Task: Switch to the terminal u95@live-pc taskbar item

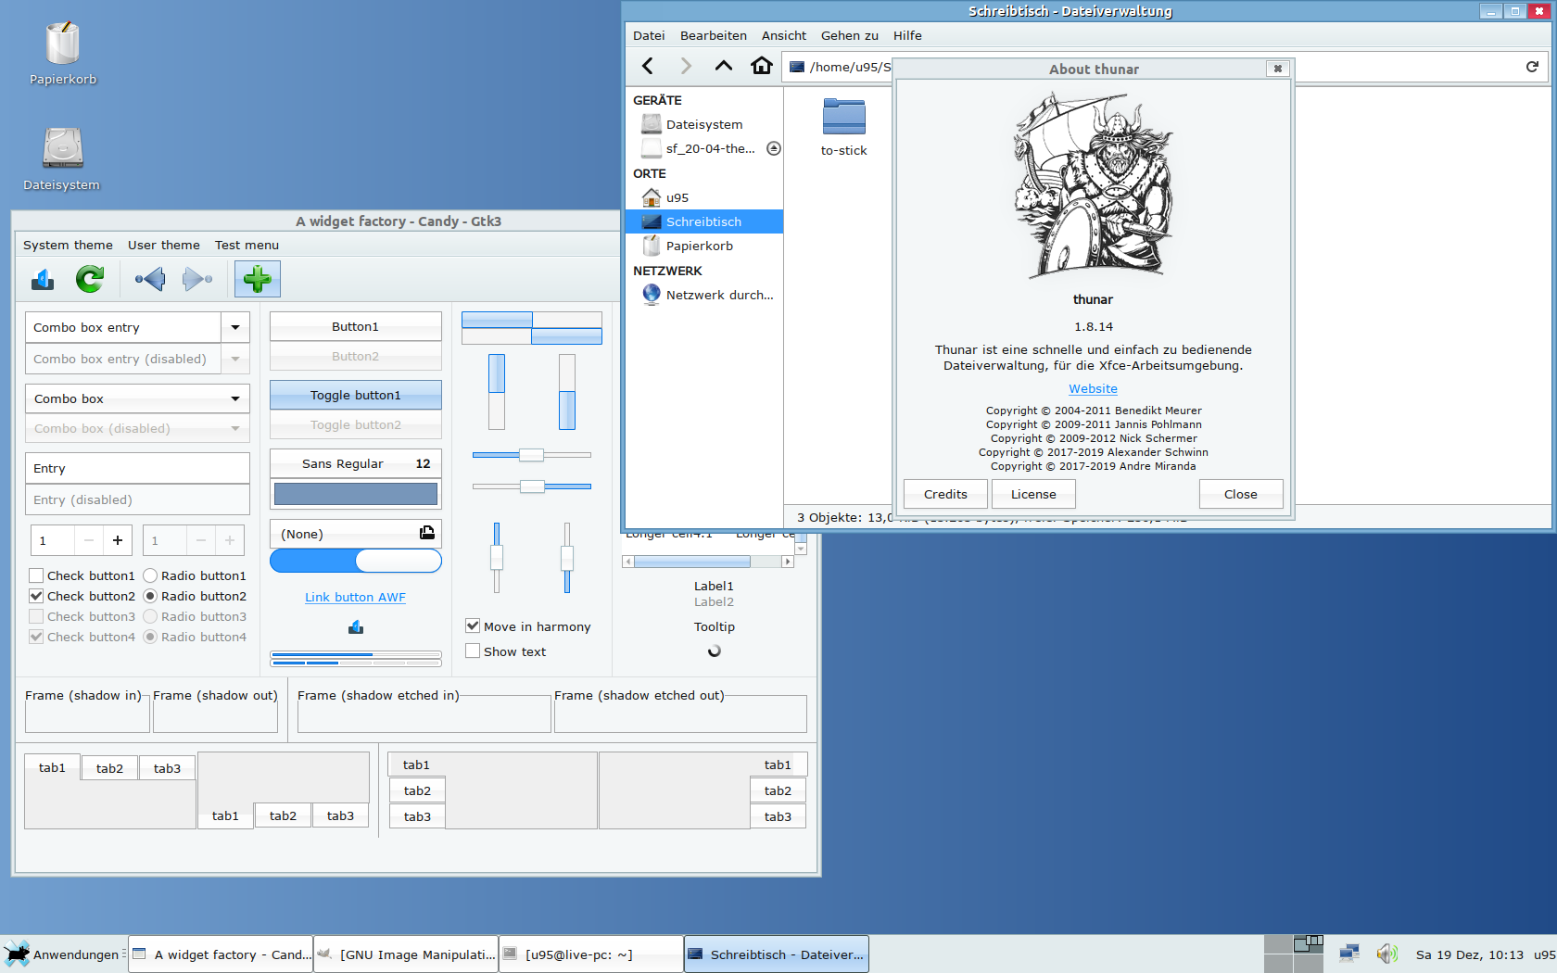Action: point(591,954)
